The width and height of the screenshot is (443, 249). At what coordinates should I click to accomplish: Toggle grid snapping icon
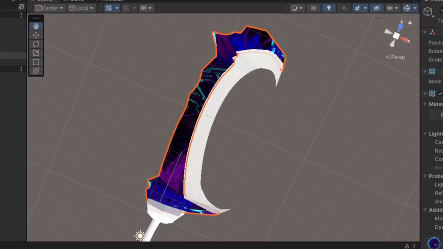pyautogui.click(x=126, y=8)
